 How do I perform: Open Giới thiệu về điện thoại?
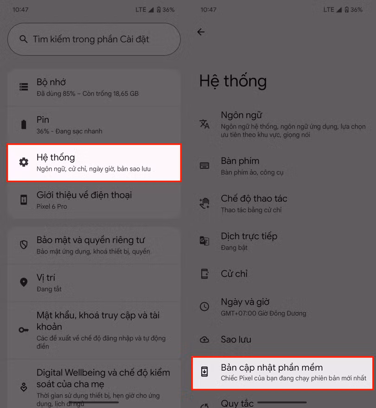coord(94,200)
